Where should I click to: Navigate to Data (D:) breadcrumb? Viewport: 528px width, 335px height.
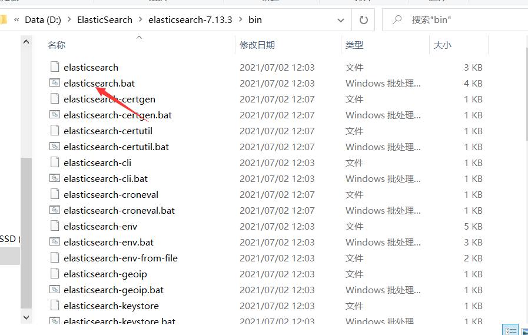pos(43,20)
